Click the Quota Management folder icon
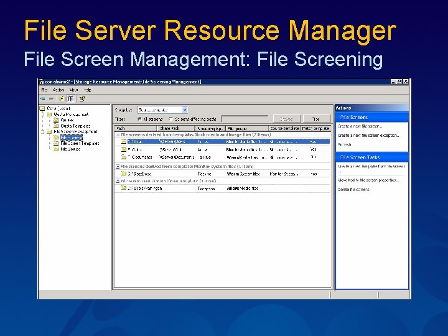The image size is (448, 336). (49, 114)
